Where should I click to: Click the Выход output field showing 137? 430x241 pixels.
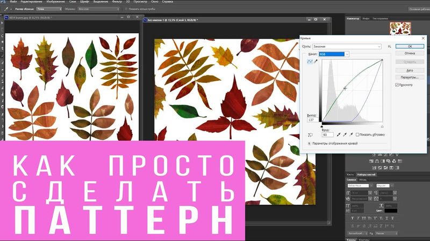click(312, 119)
